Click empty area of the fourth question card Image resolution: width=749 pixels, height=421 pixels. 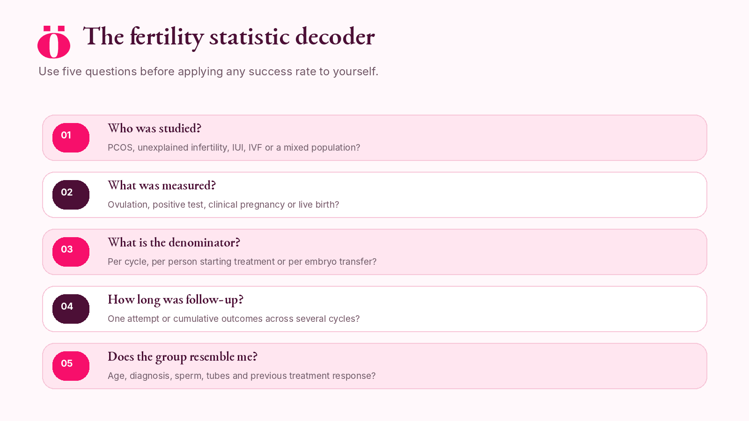(538, 309)
